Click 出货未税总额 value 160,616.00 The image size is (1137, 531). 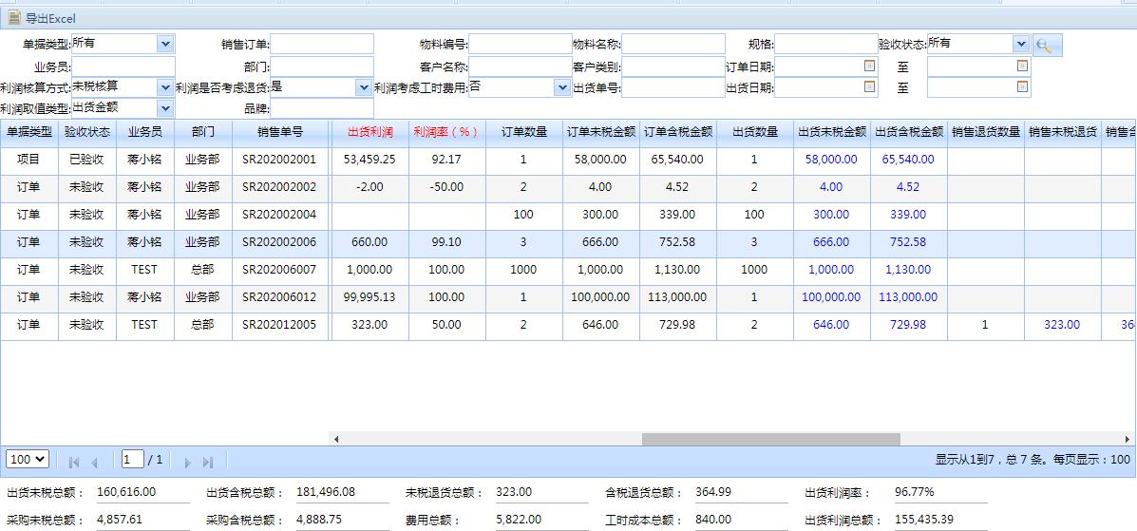(x=126, y=492)
